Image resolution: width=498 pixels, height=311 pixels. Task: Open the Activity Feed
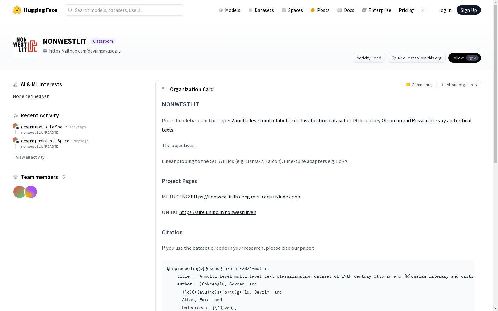click(369, 58)
